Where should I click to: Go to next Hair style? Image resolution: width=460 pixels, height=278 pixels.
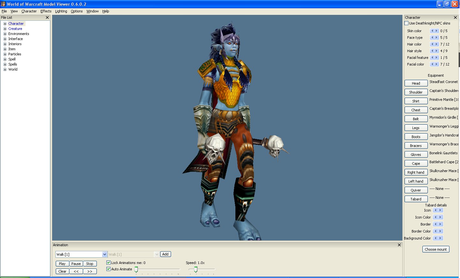point(436,51)
